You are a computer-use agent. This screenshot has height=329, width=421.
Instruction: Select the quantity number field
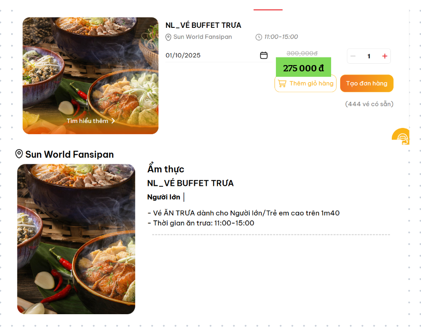point(369,56)
